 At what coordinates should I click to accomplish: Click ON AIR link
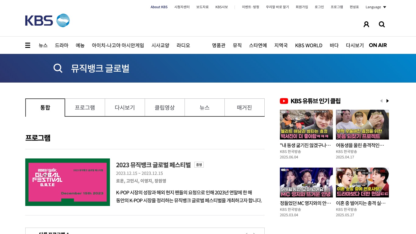[x=378, y=45]
